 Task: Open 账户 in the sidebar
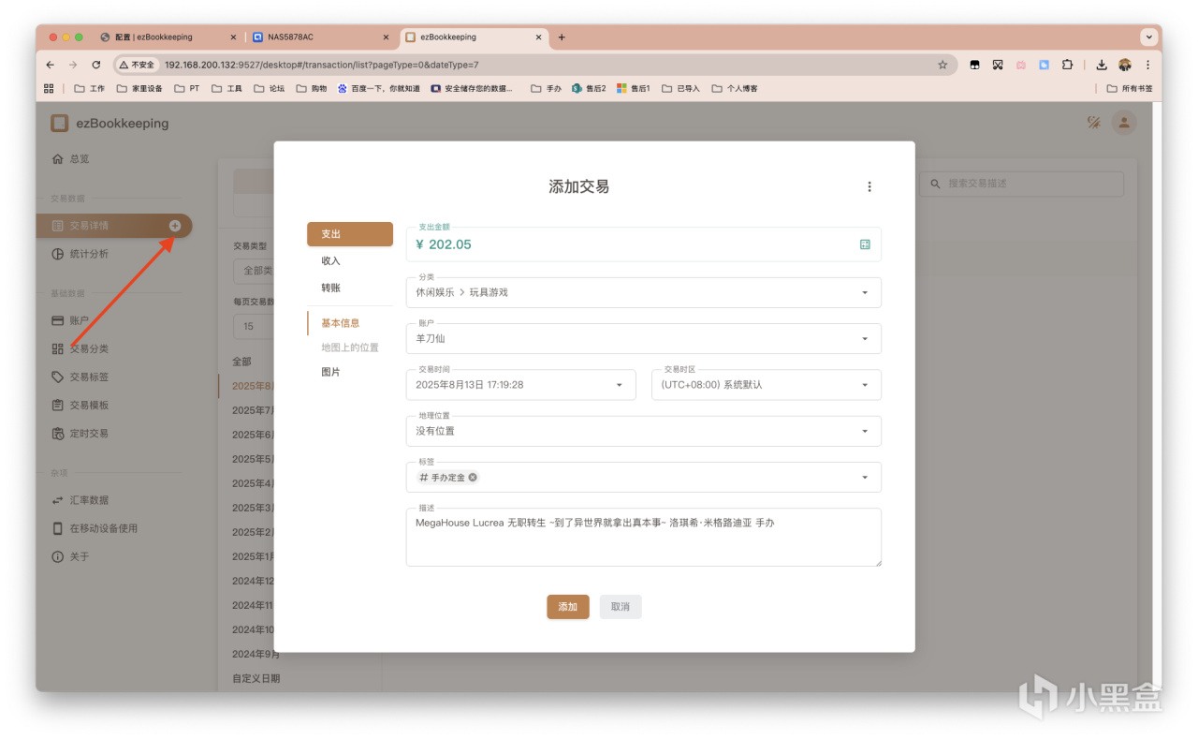click(x=71, y=320)
